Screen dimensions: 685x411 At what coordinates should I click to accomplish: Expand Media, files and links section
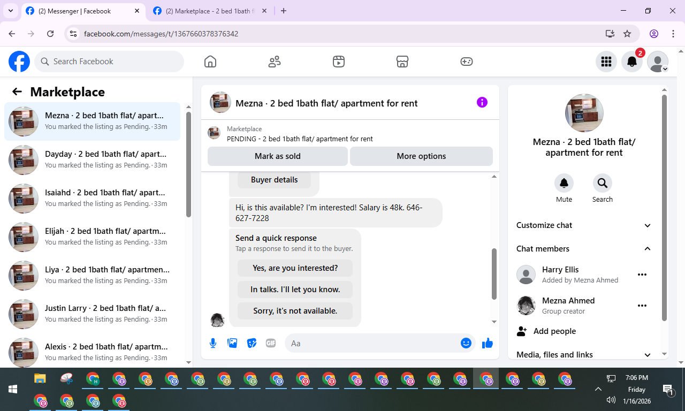(584, 354)
